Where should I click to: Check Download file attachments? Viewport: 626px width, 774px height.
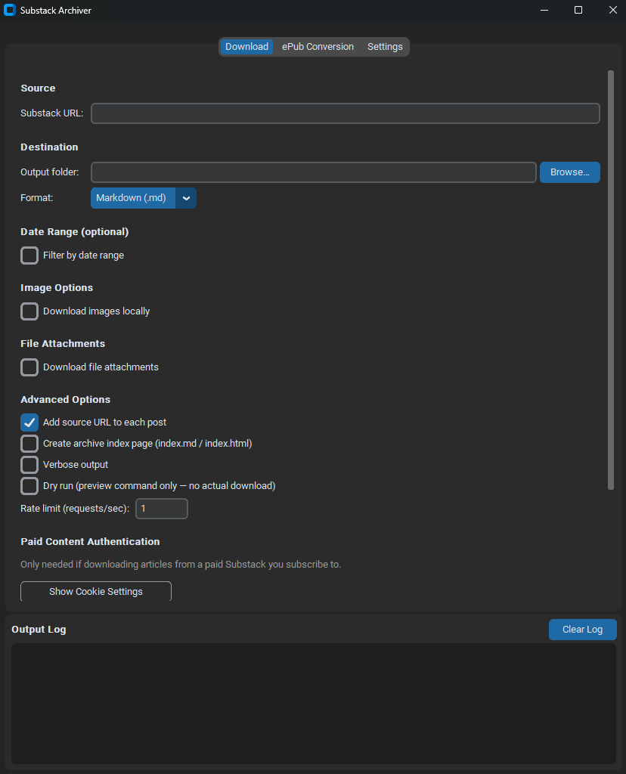29,367
